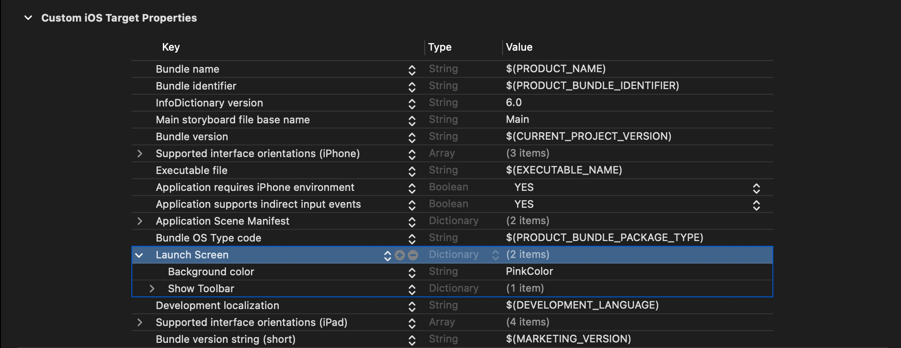Click key stepper for Main storyboard file base name
The width and height of the screenshot is (901, 348).
412,121
